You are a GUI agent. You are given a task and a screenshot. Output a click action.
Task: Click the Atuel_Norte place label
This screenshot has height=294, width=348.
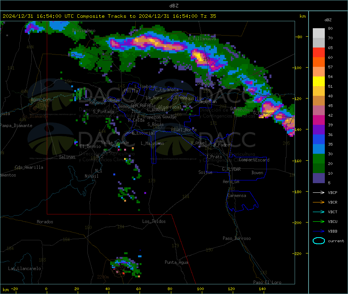(184, 130)
